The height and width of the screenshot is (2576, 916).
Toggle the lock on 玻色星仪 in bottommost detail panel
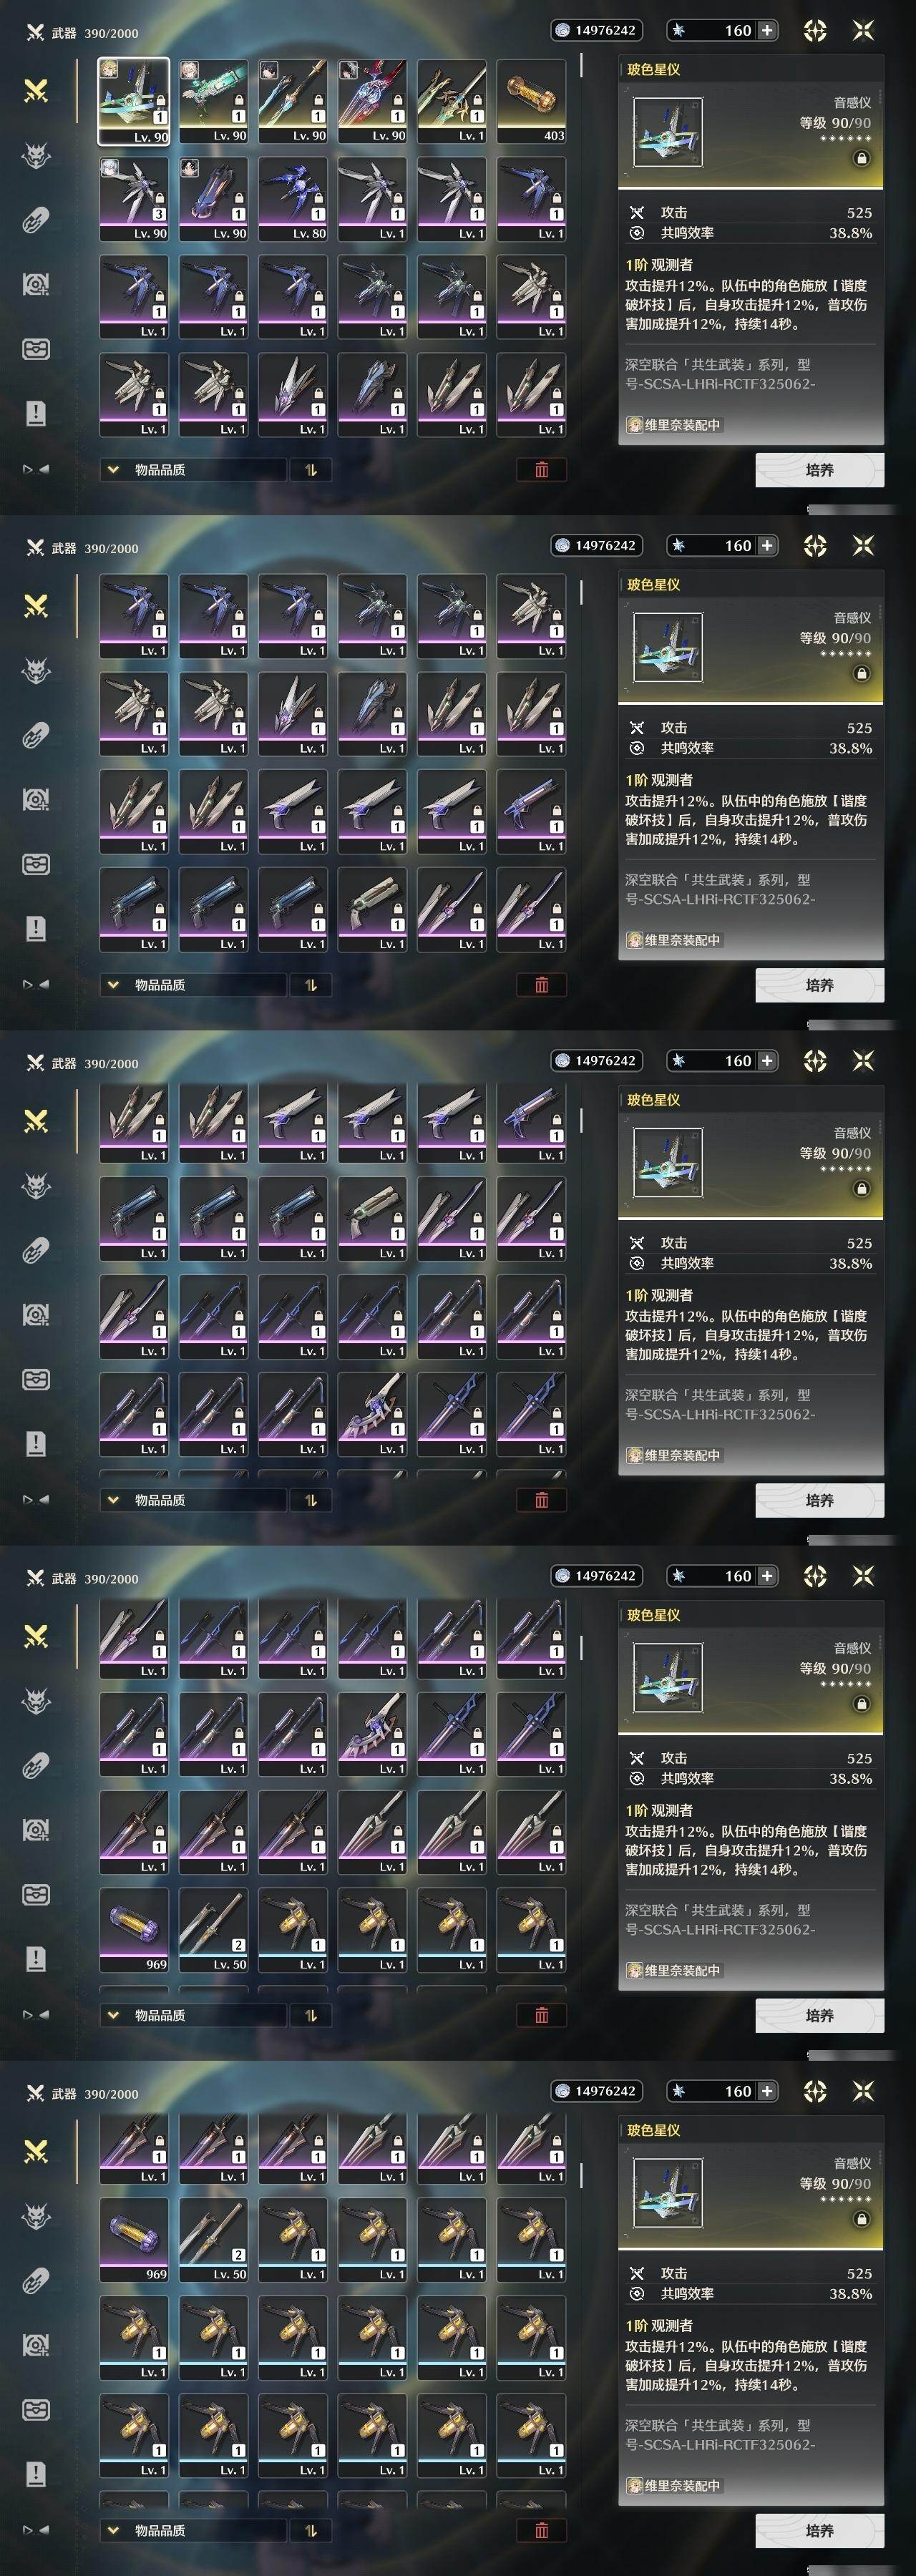861,2219
